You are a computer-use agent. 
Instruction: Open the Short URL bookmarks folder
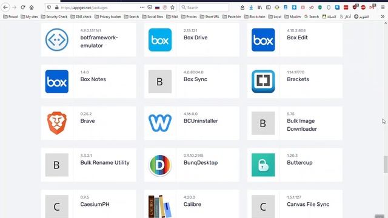210,16
